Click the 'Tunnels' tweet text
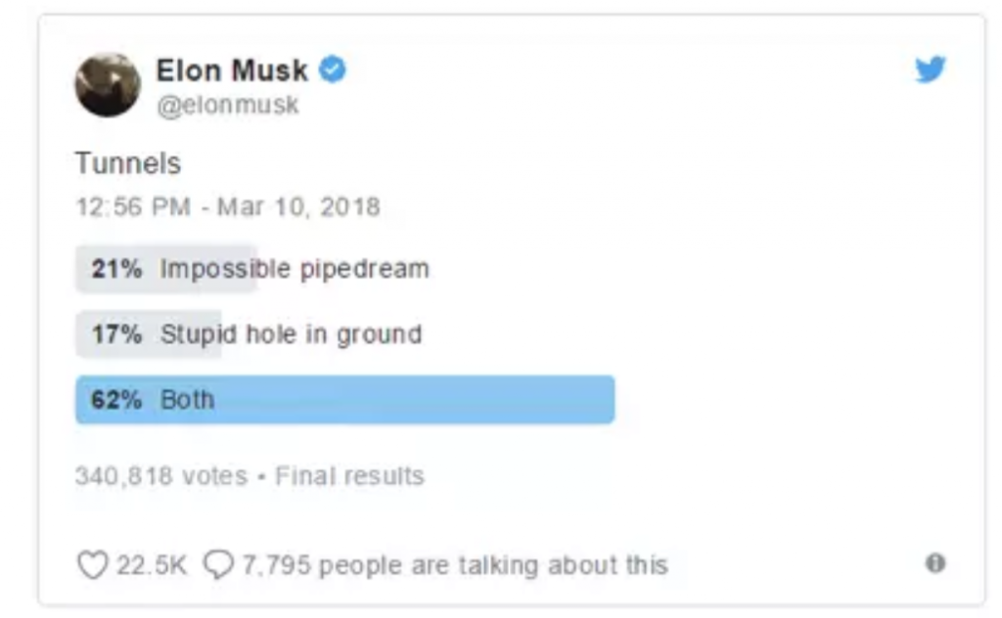The height and width of the screenshot is (618, 1002). click(128, 163)
